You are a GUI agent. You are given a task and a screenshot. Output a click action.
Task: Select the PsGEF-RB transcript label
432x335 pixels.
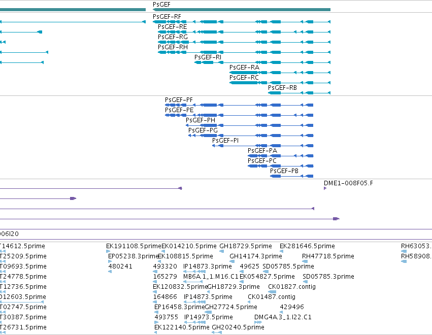(x=282, y=88)
